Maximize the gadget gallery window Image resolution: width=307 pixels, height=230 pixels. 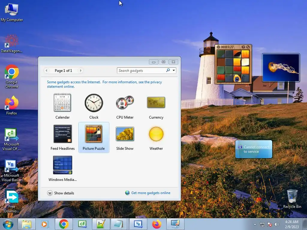(x=163, y=62)
